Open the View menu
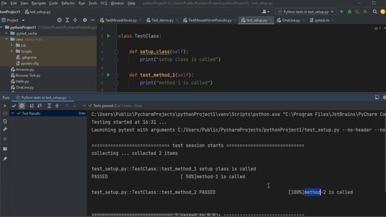Image resolution: width=386 pixels, height=217 pixels. (24, 3)
